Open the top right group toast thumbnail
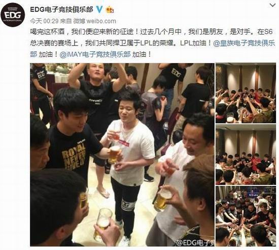This screenshot has width=279, height=250. coord(246,93)
